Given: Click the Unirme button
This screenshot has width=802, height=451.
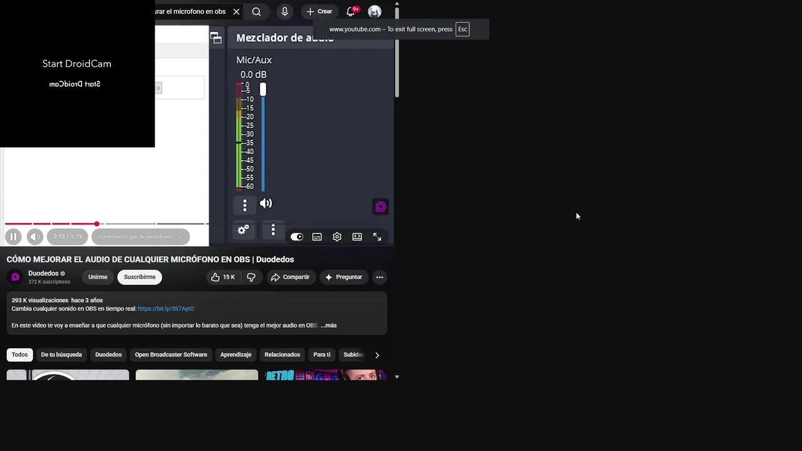Looking at the screenshot, I should (x=98, y=277).
